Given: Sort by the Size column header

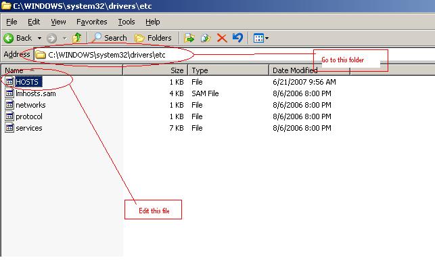Looking at the screenshot, I should [x=156, y=70].
